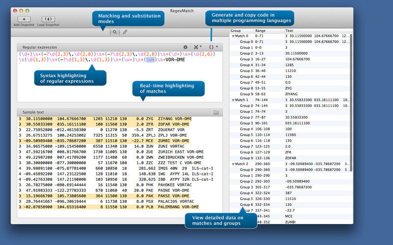Select the Group 9 row showing ZOFAR
This screenshot has height=245, width=393.
coord(289,158)
